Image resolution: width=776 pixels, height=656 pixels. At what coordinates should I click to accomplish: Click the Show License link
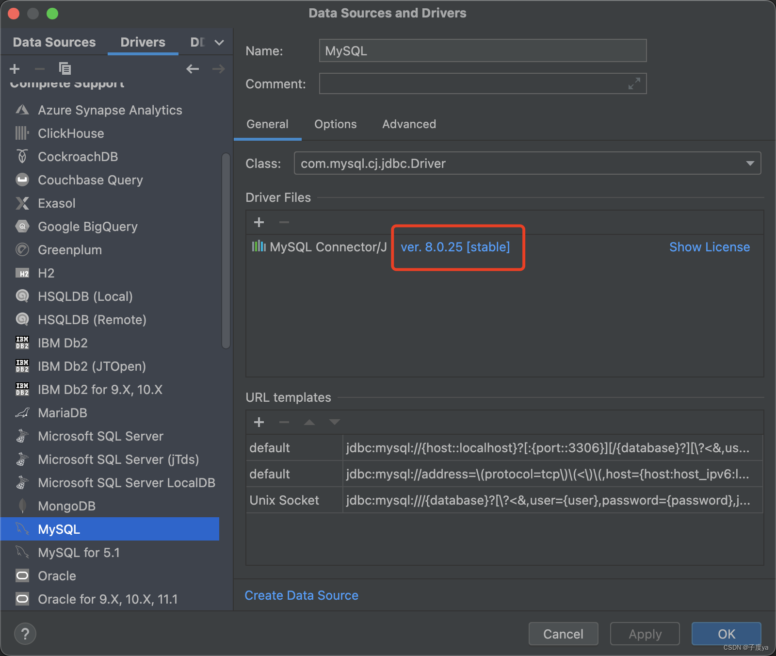pos(710,247)
